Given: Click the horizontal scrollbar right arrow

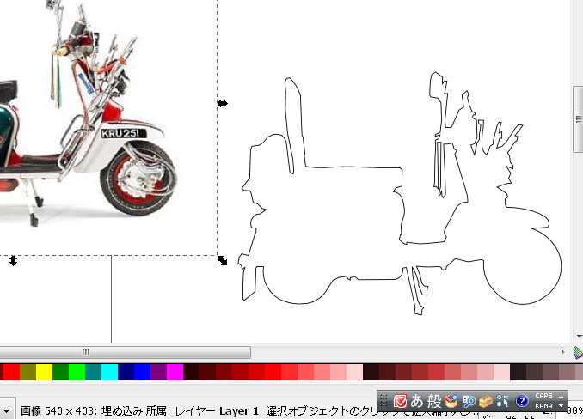Looking at the screenshot, I should pyautogui.click(x=562, y=352).
